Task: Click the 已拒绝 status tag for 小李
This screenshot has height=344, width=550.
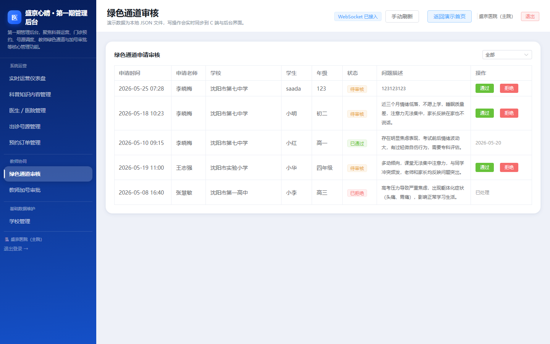Action: pyautogui.click(x=357, y=193)
